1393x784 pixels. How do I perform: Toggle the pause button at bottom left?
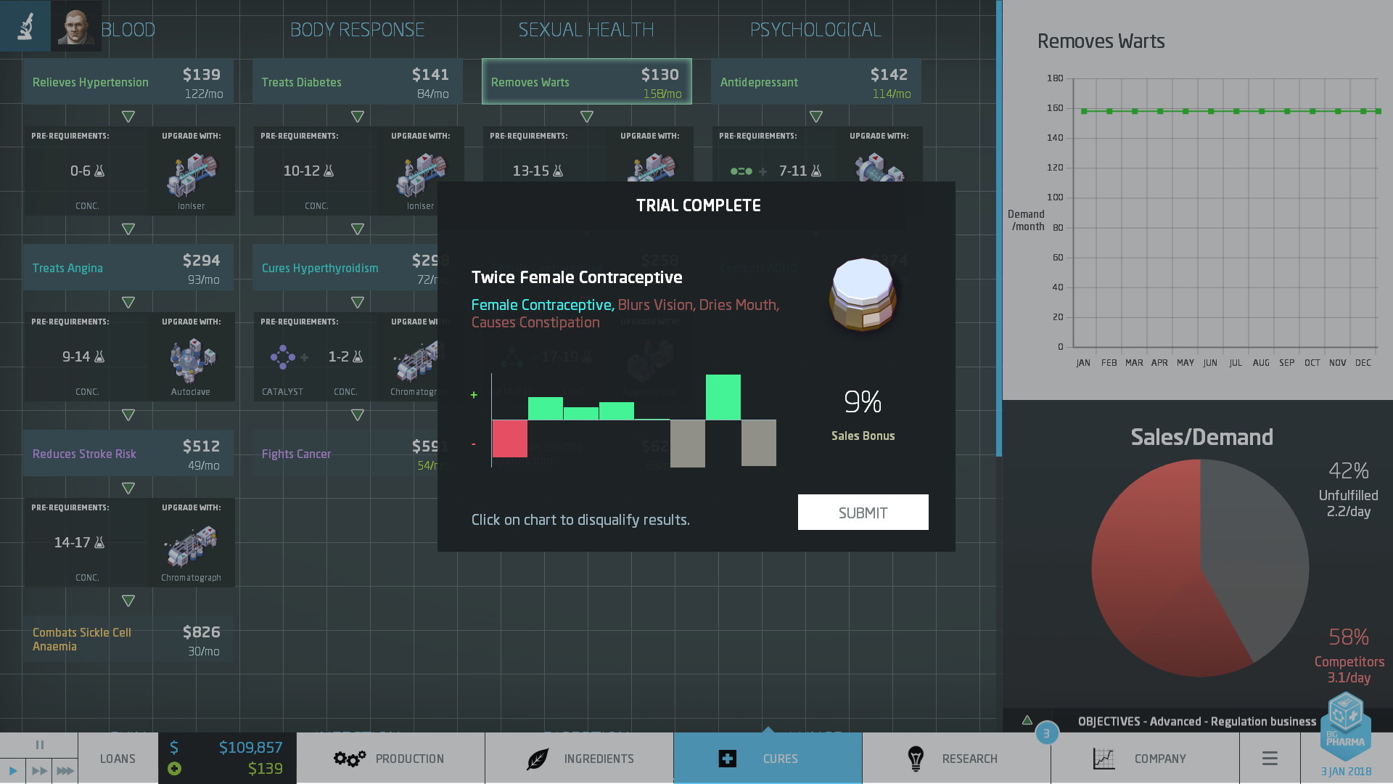coord(38,745)
